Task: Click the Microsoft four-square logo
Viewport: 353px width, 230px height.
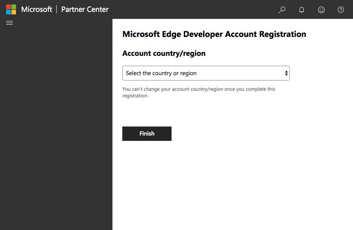Action: click(x=11, y=9)
